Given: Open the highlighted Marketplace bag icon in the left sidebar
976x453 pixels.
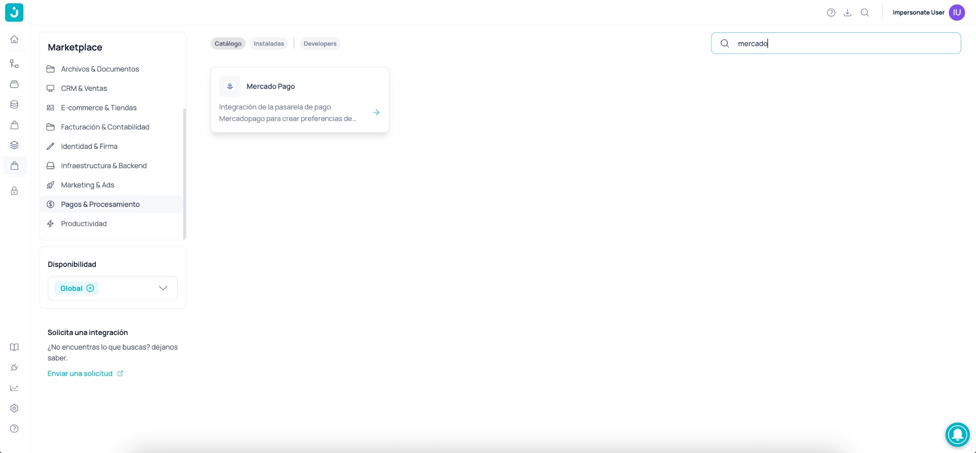Looking at the screenshot, I should (x=14, y=166).
